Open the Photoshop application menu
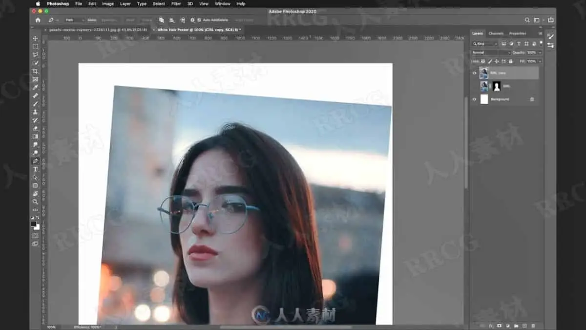This screenshot has height=330, width=586. (58, 3)
